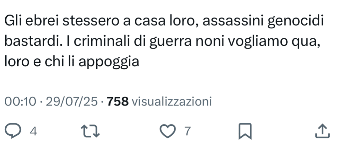
Task: Open replies with the speech bubble icon
Action: [13, 131]
